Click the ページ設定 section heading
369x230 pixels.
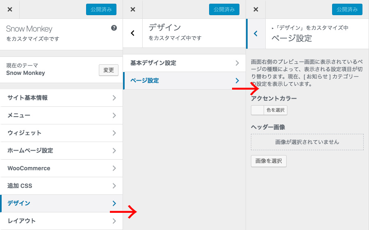(292, 38)
